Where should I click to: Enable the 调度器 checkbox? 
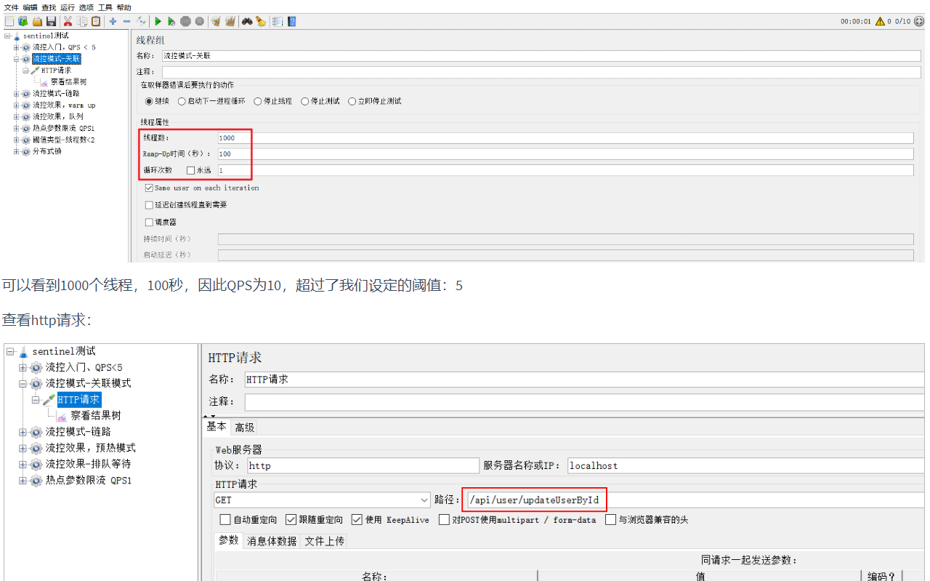pos(149,222)
